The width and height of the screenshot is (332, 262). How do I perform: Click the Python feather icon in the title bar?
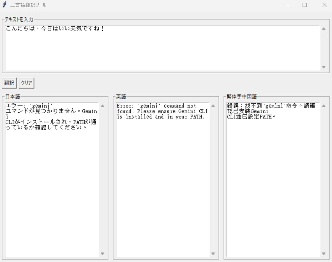click(4, 5)
